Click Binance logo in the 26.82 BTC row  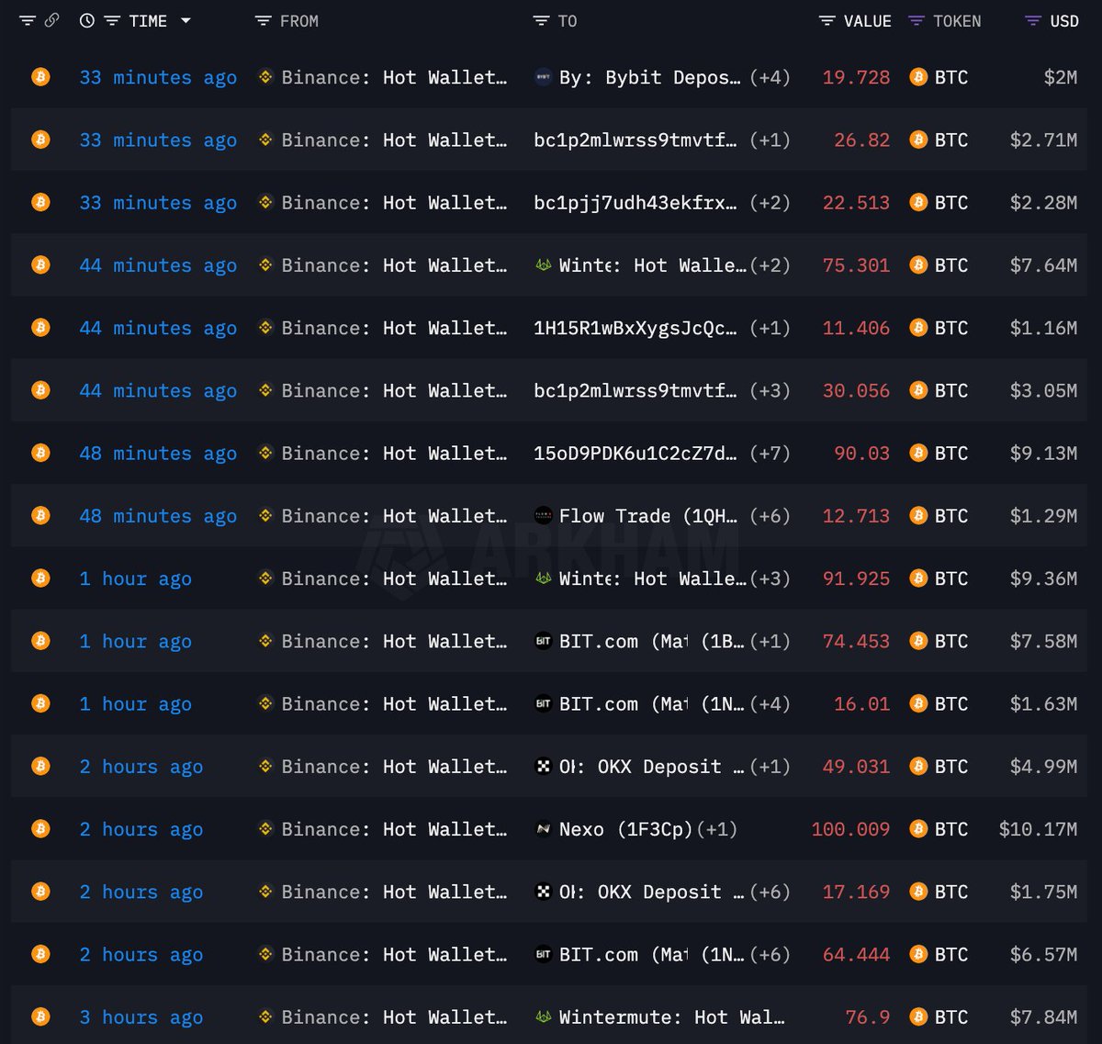265,140
